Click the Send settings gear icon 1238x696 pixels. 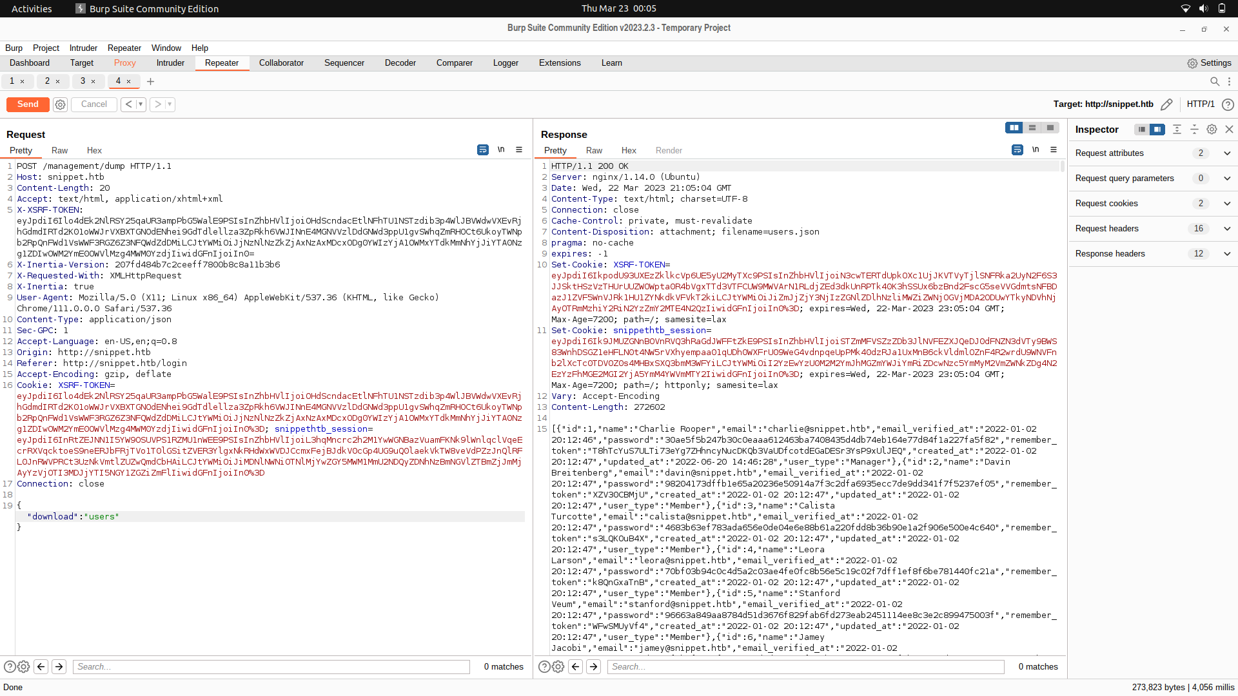point(60,104)
